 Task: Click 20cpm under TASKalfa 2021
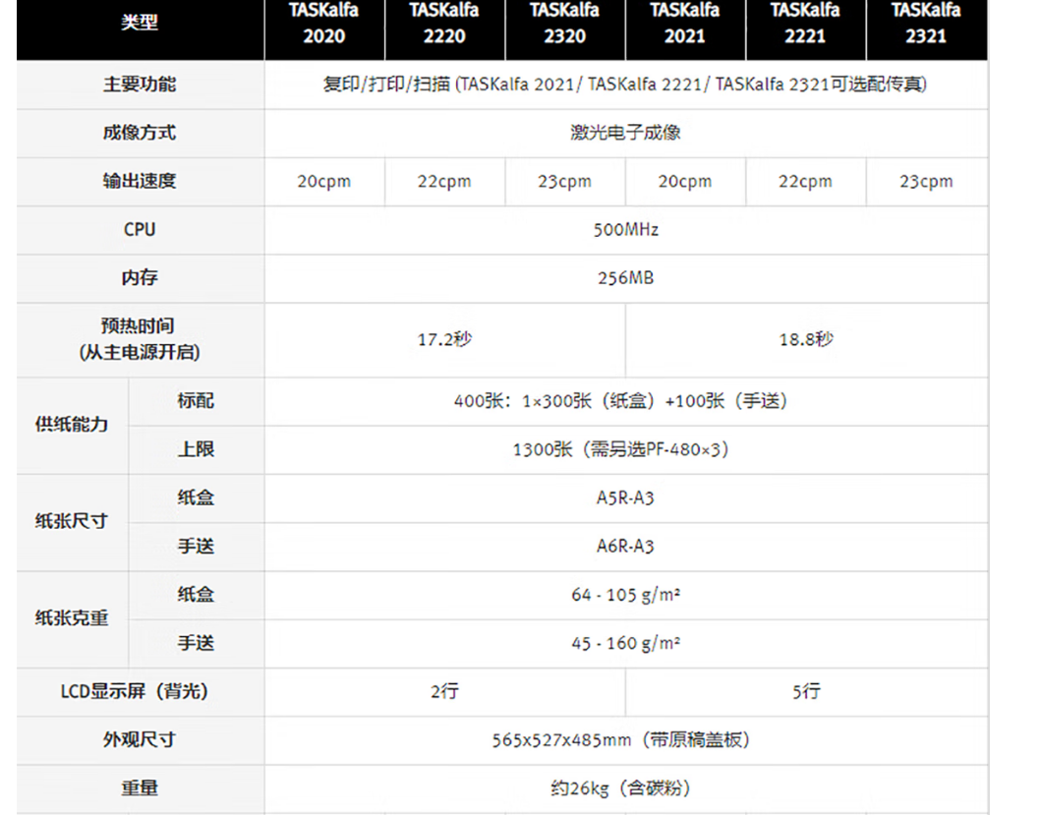coord(685,182)
